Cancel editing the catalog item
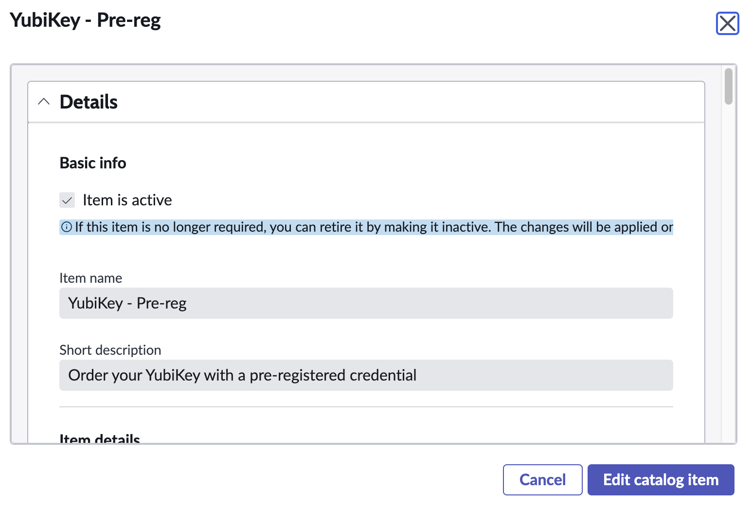This screenshot has height=510, width=752. 542,480
